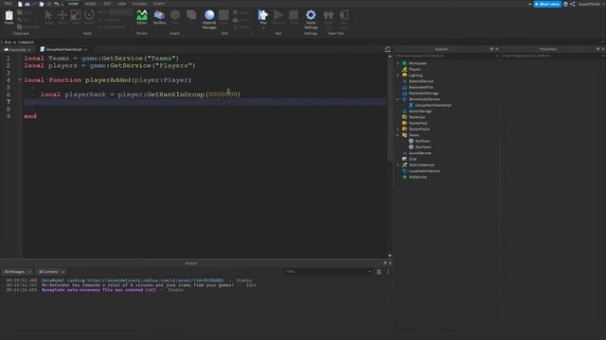Click the Output filter field

(x=328, y=272)
